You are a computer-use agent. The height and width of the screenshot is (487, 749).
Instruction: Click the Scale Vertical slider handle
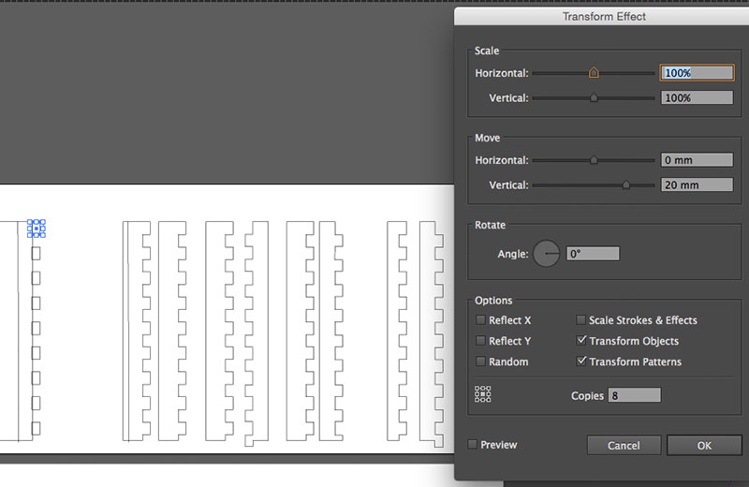click(594, 97)
